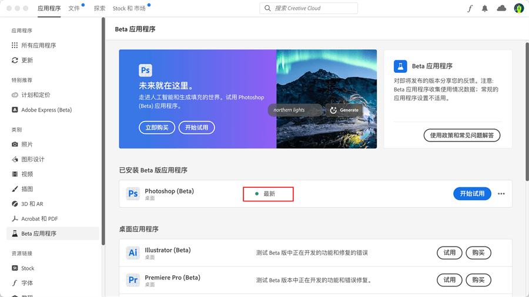Click the 照片 camera icon
529x297 pixels.
point(15,144)
